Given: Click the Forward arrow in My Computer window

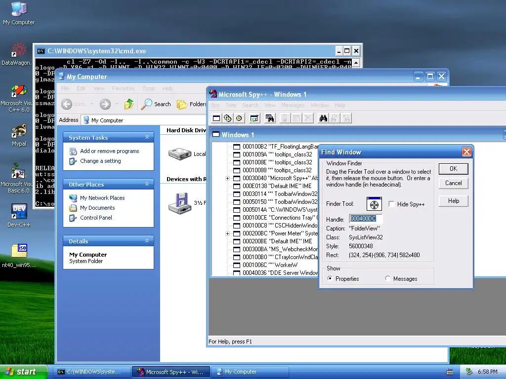Looking at the screenshot, I should tap(105, 104).
